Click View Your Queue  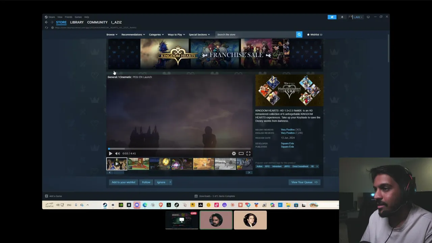point(304,182)
